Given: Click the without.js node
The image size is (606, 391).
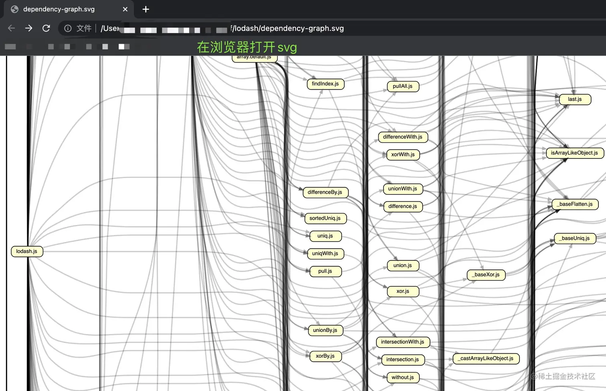Looking at the screenshot, I should 403,377.
